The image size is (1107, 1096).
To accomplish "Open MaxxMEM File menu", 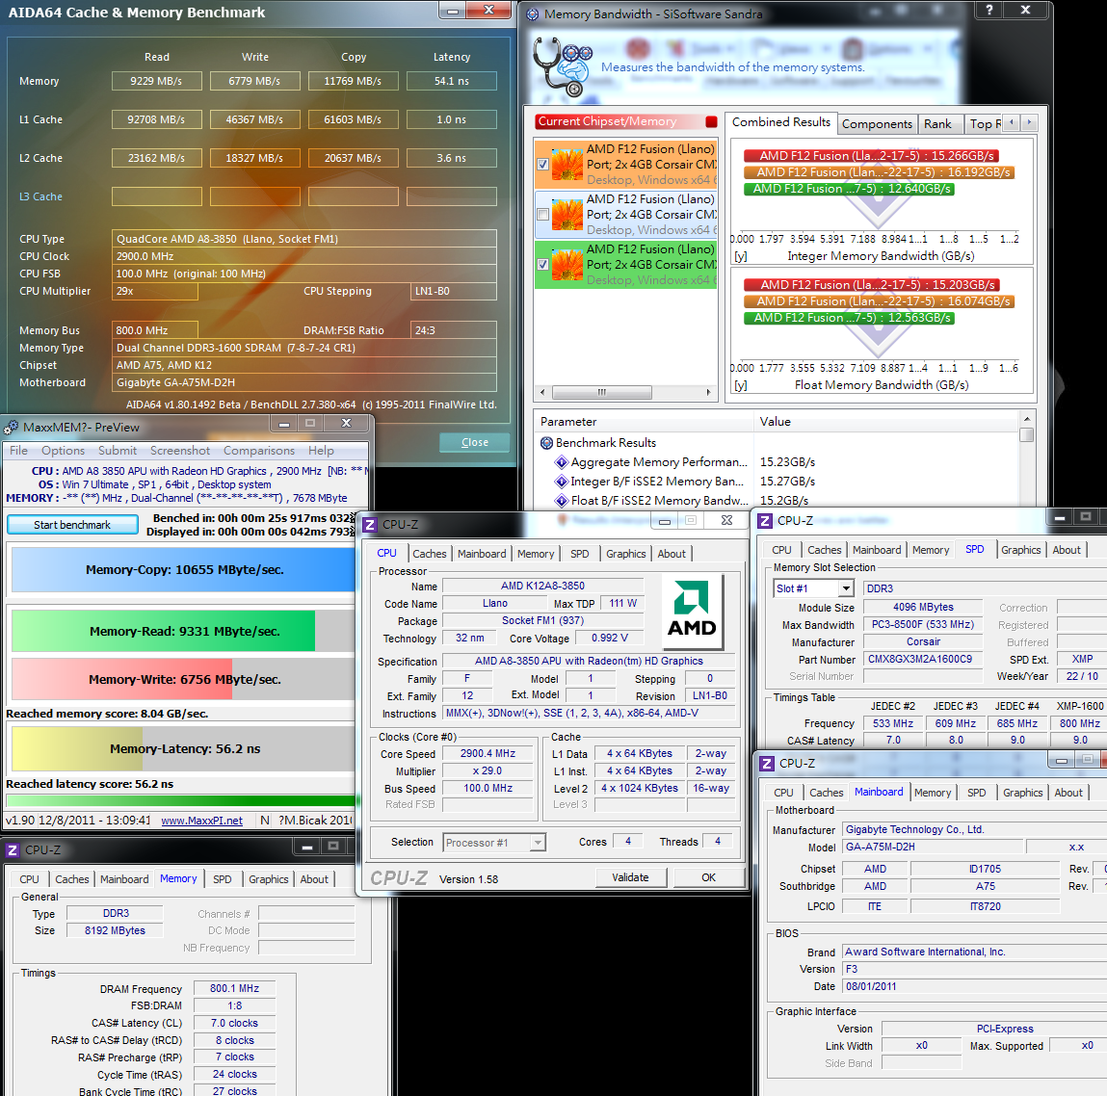I will 19,451.
